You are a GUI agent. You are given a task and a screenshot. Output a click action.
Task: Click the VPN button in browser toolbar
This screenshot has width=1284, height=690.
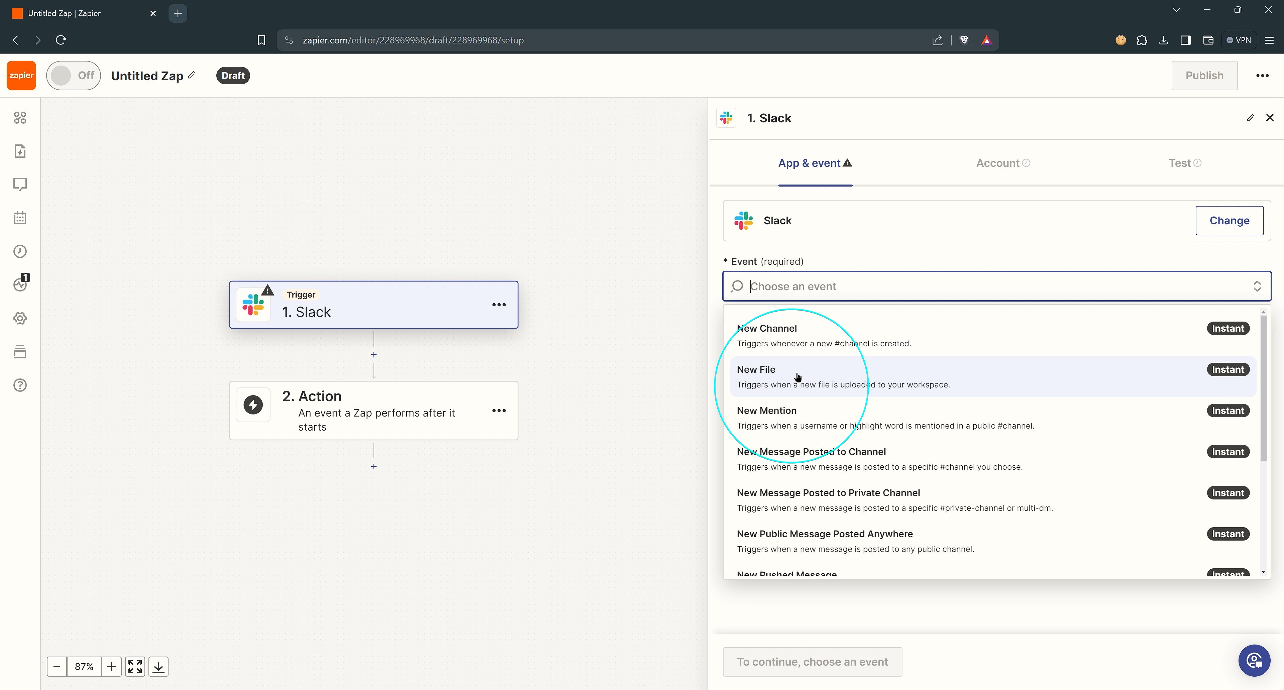1239,40
